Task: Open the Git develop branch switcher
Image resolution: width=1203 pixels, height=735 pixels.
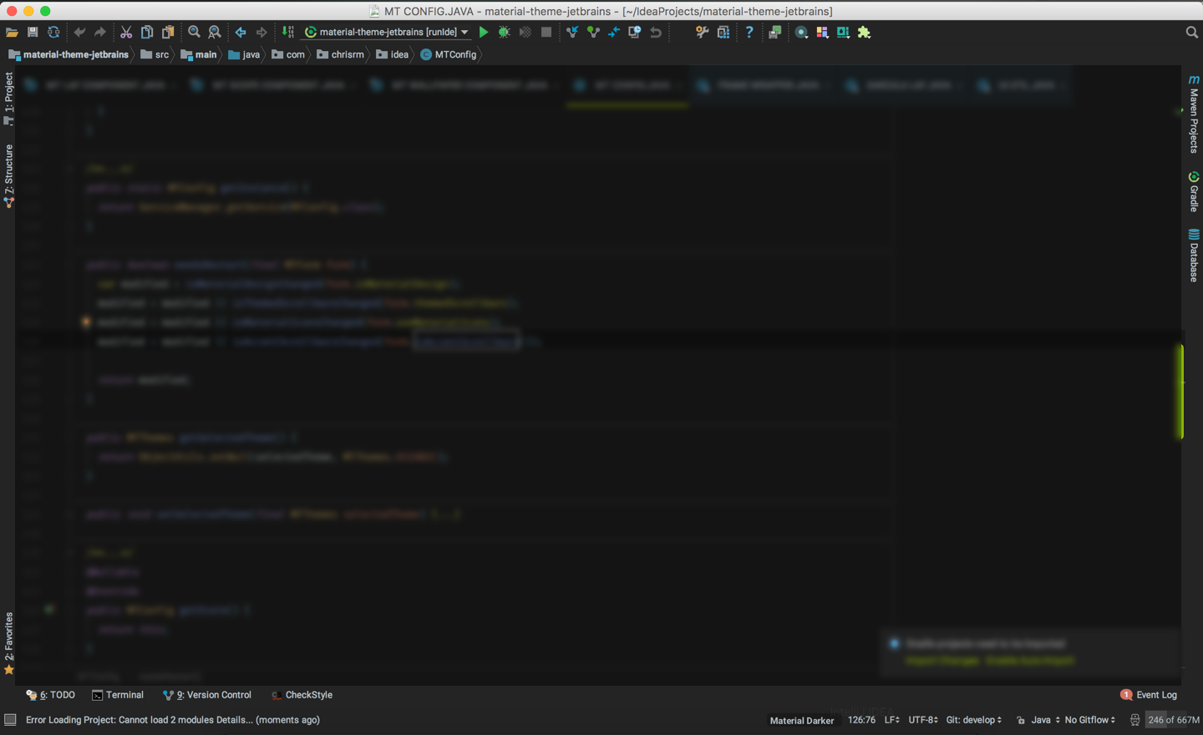Action: point(973,719)
